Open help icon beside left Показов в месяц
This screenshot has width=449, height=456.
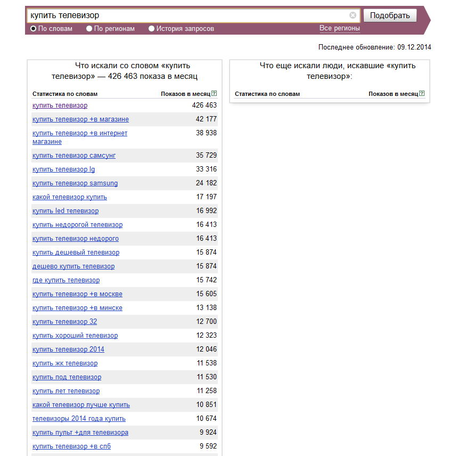pyautogui.click(x=214, y=93)
